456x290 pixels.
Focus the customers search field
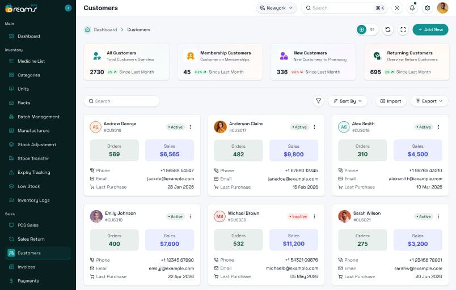pos(121,101)
